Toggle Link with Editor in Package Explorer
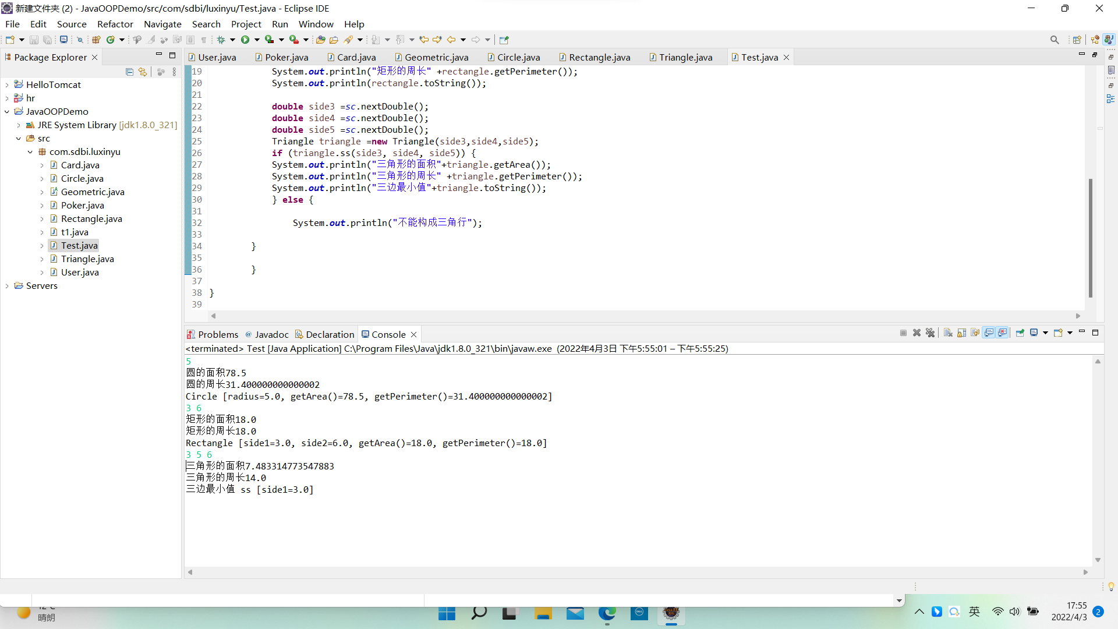Viewport: 1118px width, 629px height. pos(143,72)
